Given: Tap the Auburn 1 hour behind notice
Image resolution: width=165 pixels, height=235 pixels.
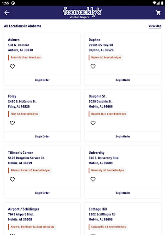Looking at the screenshot, I should tap(26, 57).
